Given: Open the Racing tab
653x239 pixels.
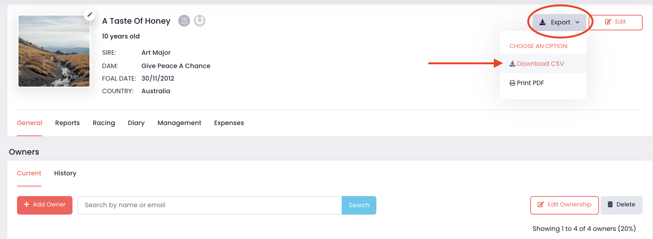Looking at the screenshot, I should [x=104, y=123].
